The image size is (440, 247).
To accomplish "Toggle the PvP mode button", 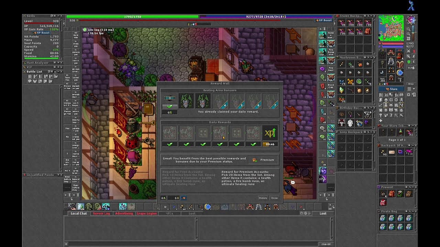I will [411, 68].
